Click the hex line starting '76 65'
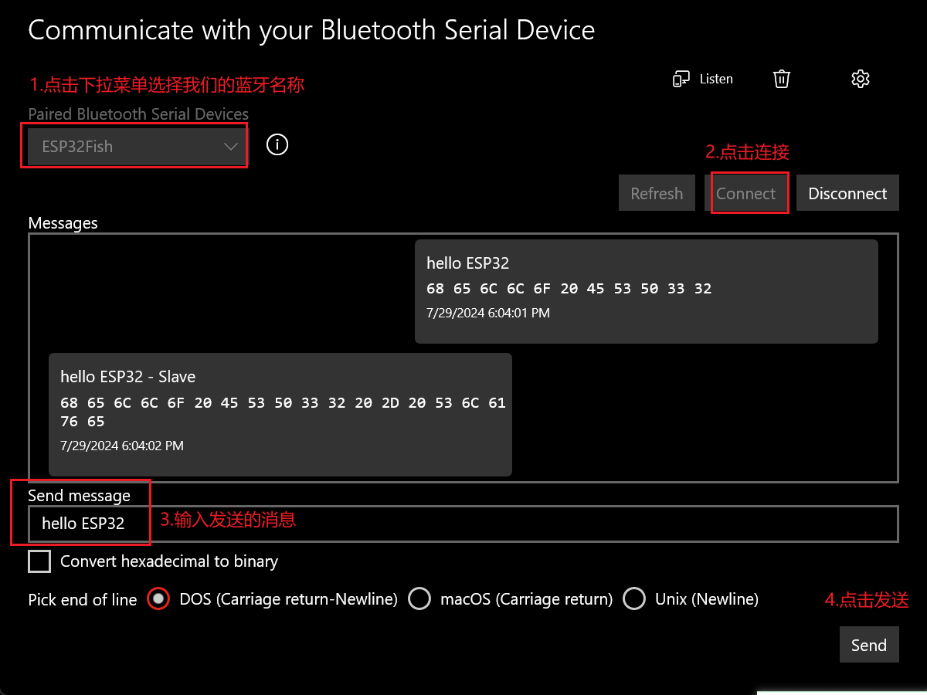 tap(82, 422)
